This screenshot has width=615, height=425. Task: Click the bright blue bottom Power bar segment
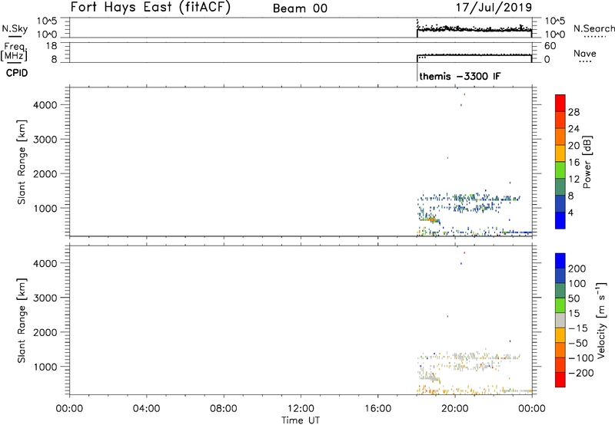click(x=560, y=220)
